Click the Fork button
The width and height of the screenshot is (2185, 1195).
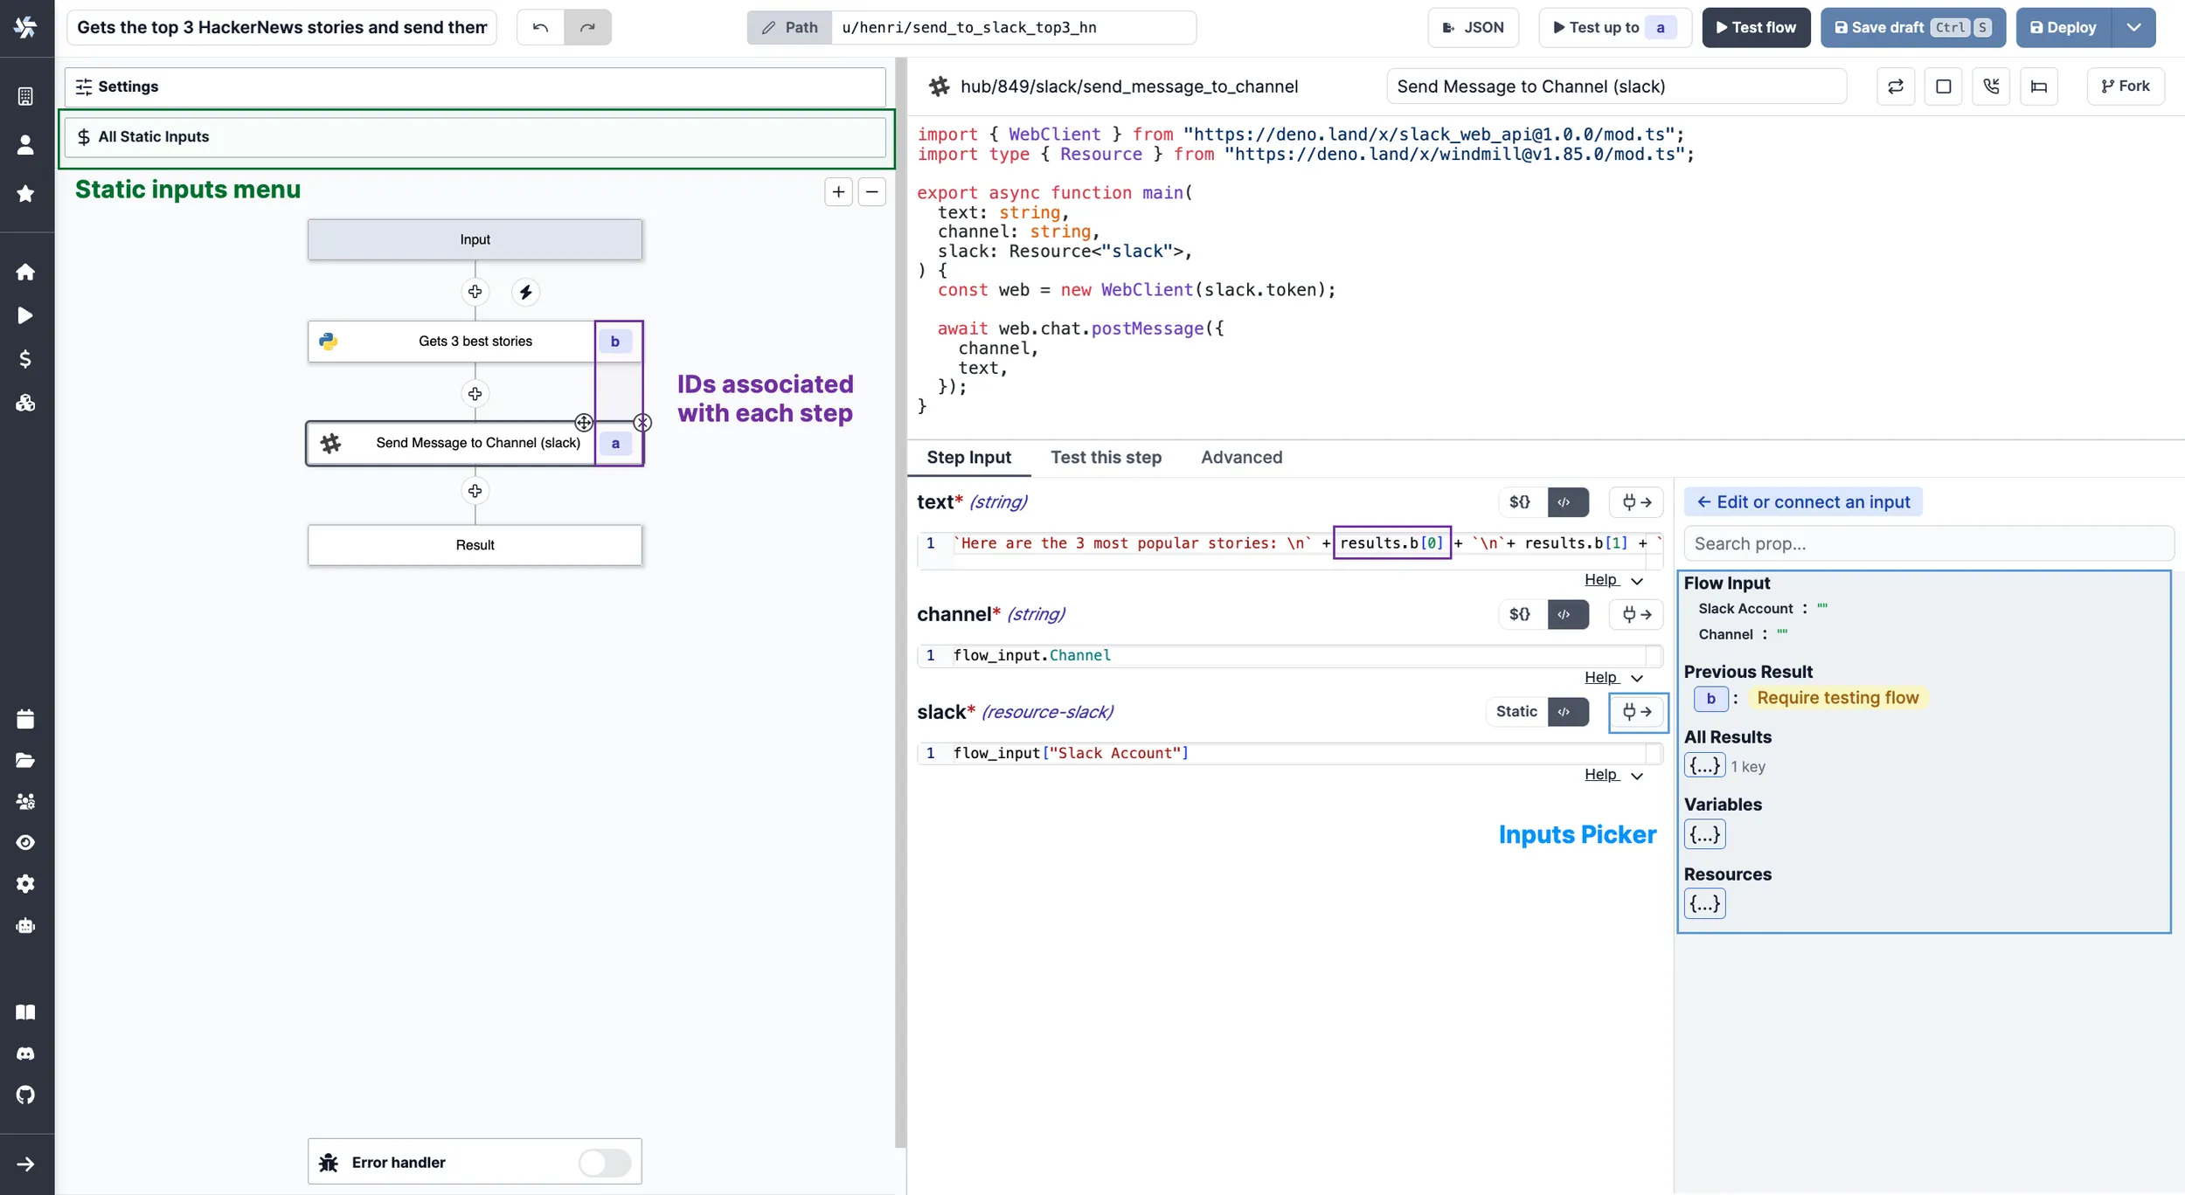coord(2125,86)
